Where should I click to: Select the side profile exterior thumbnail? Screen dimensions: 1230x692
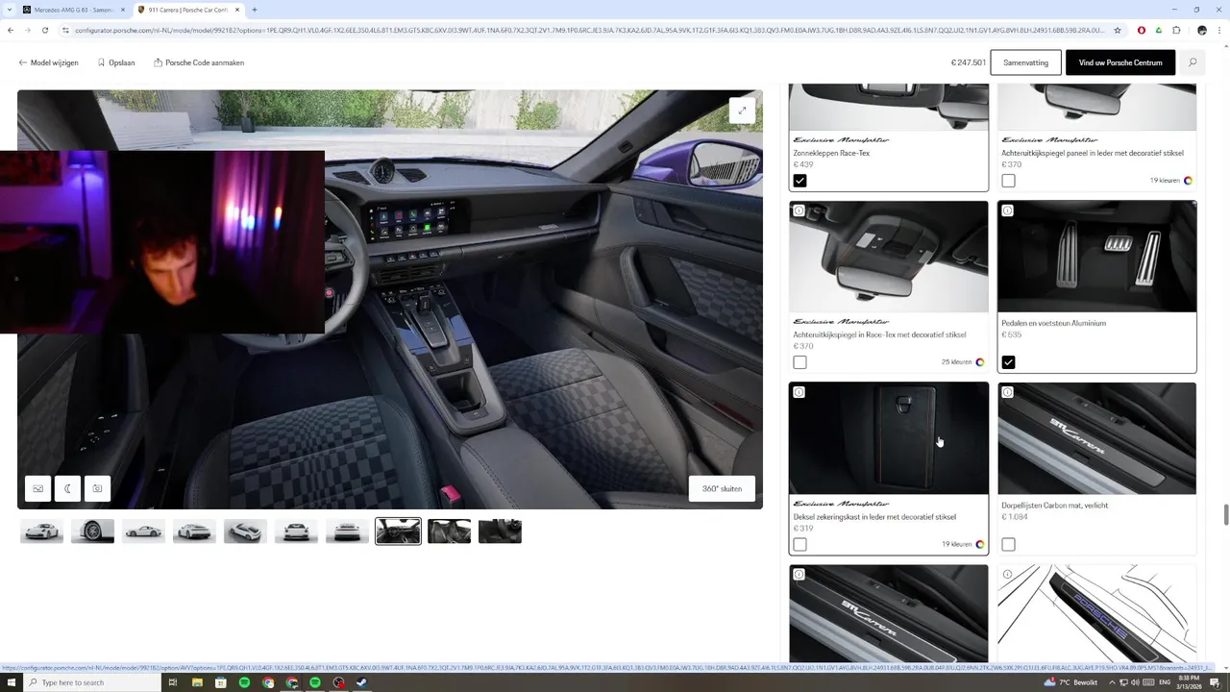[143, 531]
